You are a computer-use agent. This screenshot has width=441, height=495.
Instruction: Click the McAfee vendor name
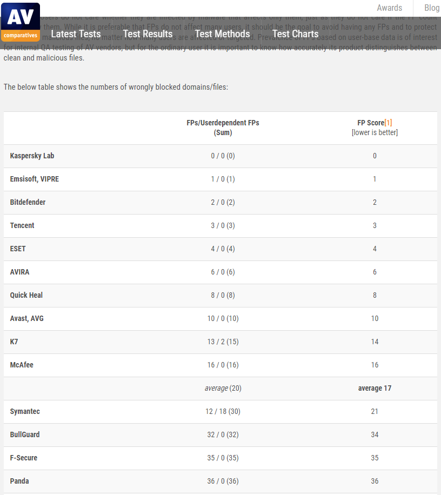click(x=22, y=365)
